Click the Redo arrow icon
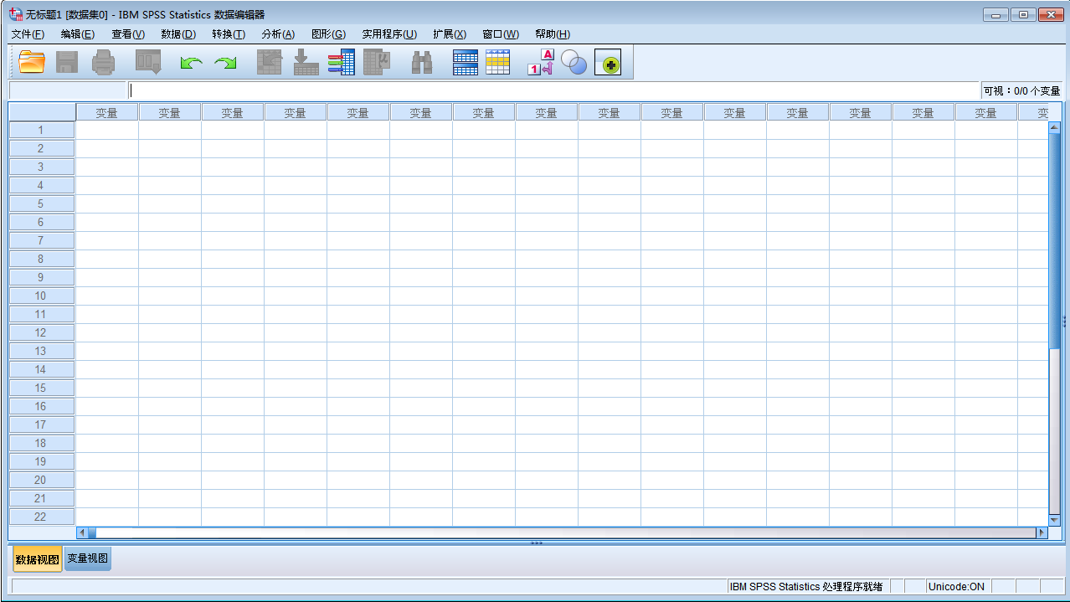Image resolution: width=1070 pixels, height=602 pixels. tap(224, 61)
